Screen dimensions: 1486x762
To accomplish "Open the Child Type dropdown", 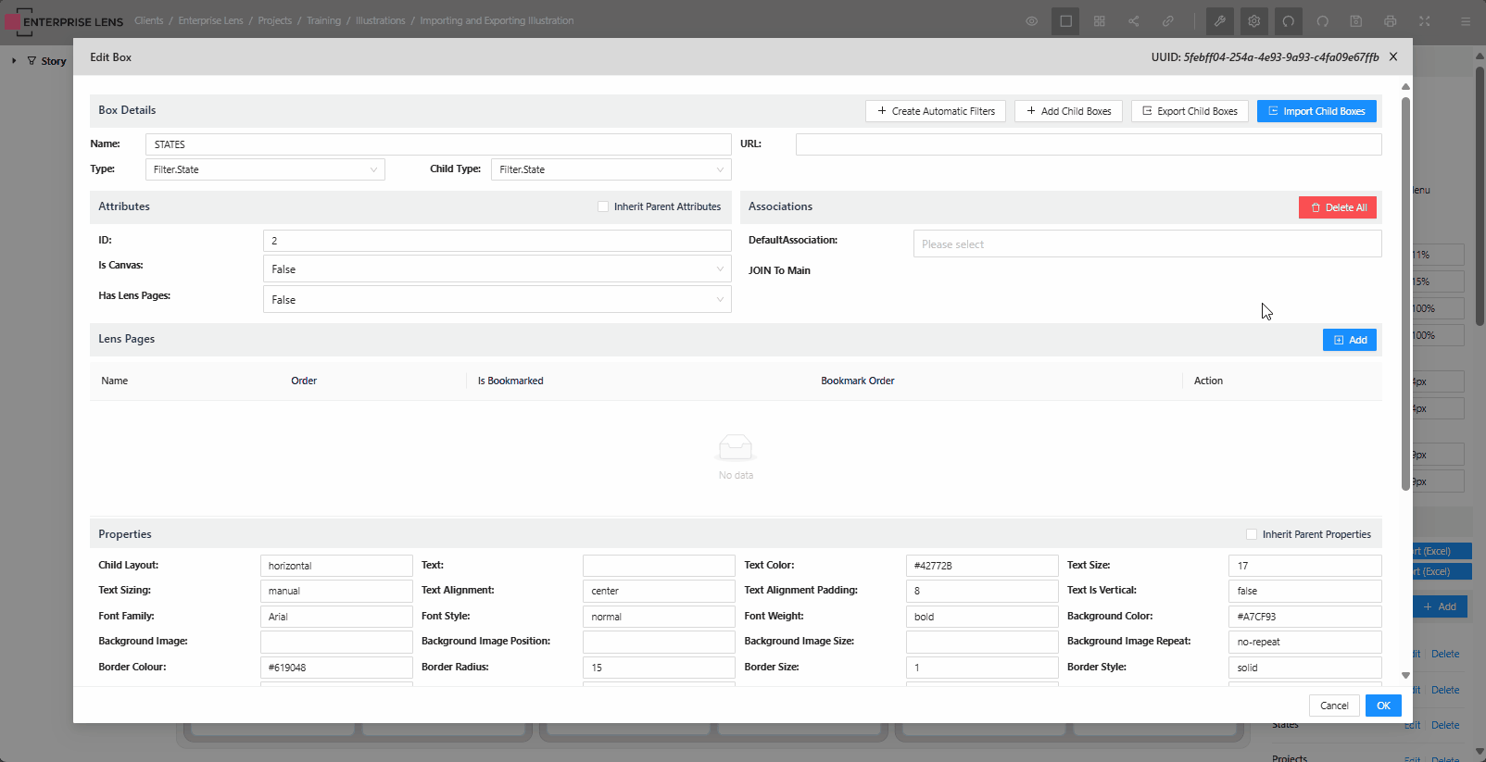I will 611,169.
